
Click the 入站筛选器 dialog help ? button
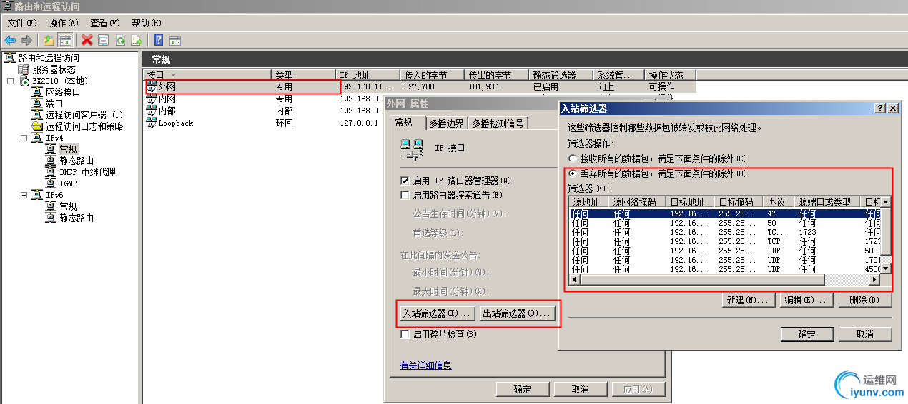[x=880, y=108]
